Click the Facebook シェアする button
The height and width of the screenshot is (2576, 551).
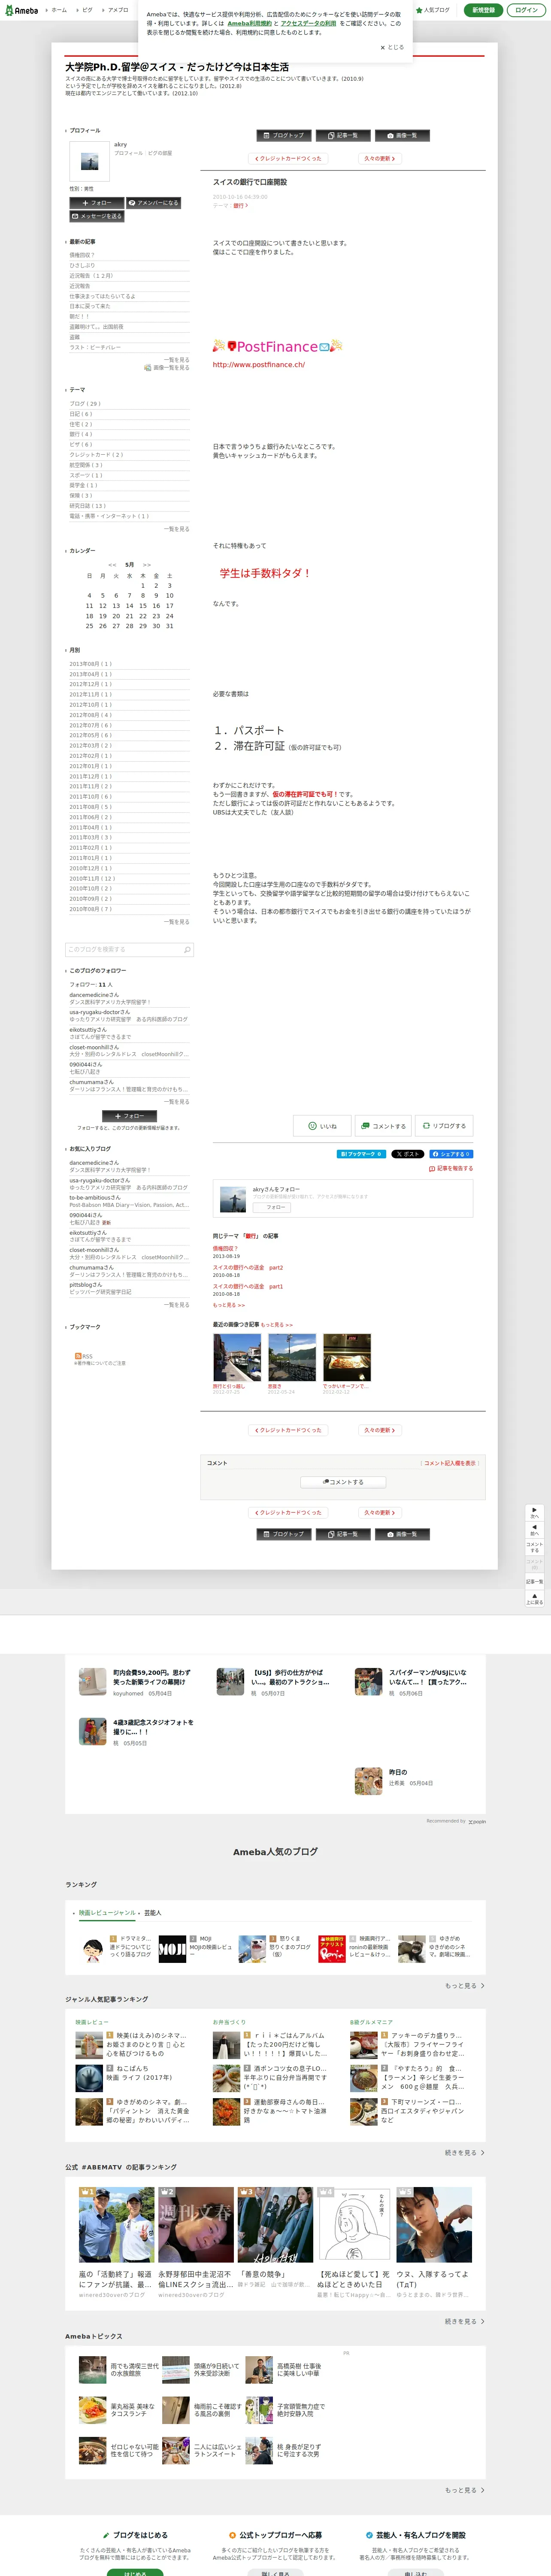pos(451,1154)
